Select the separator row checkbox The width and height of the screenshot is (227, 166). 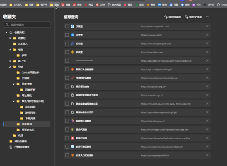pyautogui.click(x=67, y=61)
